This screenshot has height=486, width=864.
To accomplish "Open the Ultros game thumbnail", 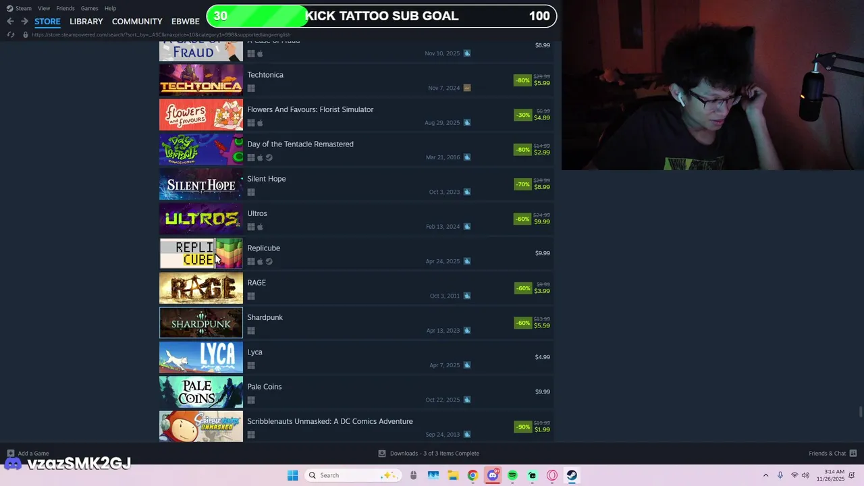I will coord(200,219).
